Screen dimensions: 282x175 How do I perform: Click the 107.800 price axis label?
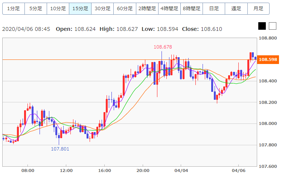coord(268,145)
